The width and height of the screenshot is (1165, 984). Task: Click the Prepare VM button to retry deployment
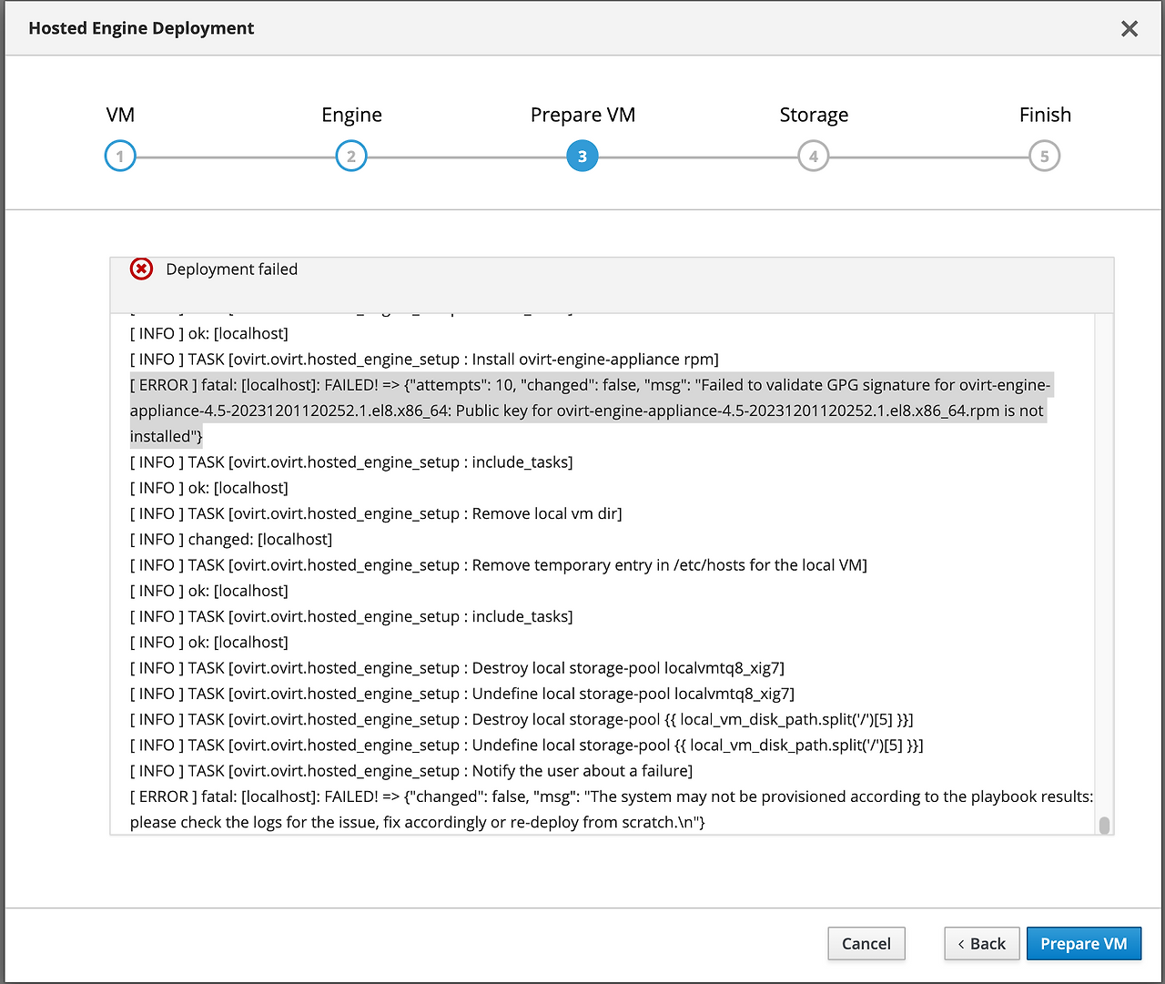[x=1083, y=943]
